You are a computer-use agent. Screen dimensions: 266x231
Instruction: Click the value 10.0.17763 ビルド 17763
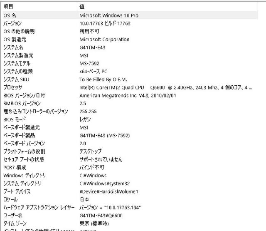pos(105,23)
